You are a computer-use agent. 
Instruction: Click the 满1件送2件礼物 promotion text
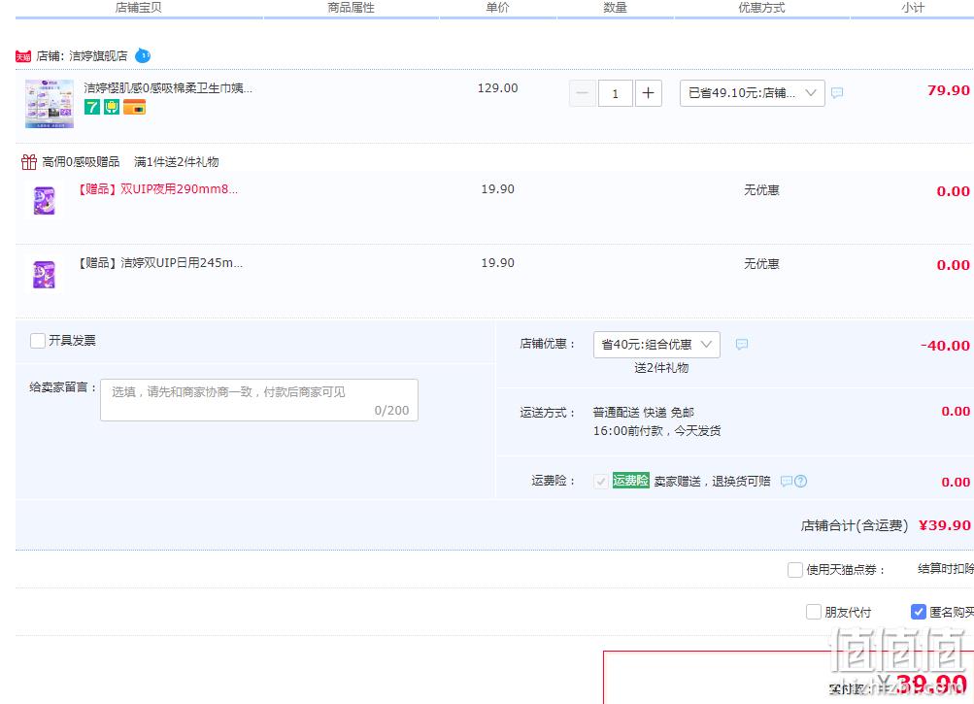177,162
